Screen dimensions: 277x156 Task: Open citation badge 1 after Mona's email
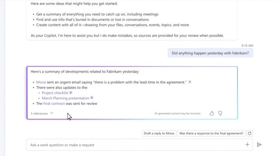pos(190,82)
